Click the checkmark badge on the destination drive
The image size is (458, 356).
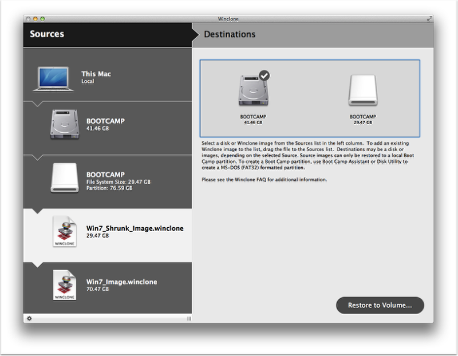click(264, 76)
